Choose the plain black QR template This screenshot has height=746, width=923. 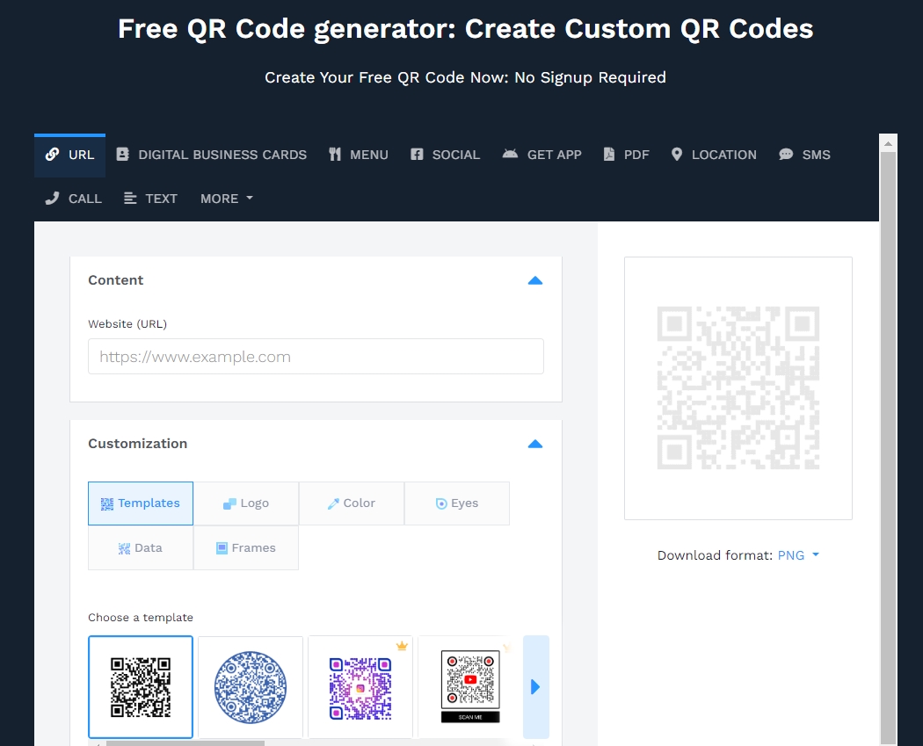(141, 686)
